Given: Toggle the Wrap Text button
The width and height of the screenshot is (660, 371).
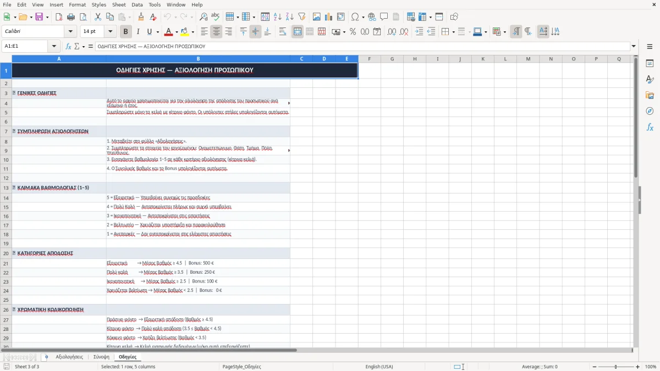Looking at the screenshot, I should pyautogui.click(x=283, y=32).
